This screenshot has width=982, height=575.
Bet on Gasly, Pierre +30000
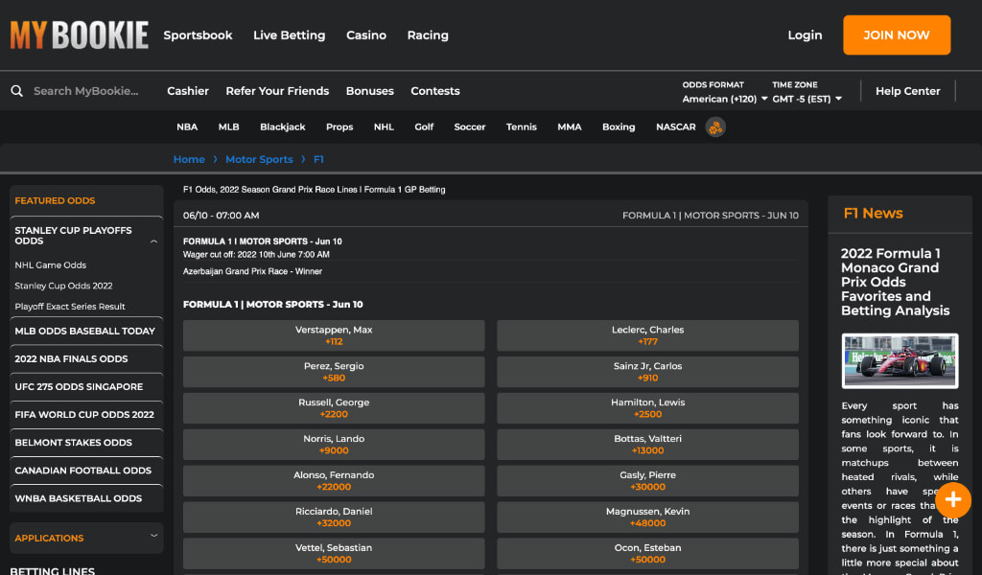(647, 480)
